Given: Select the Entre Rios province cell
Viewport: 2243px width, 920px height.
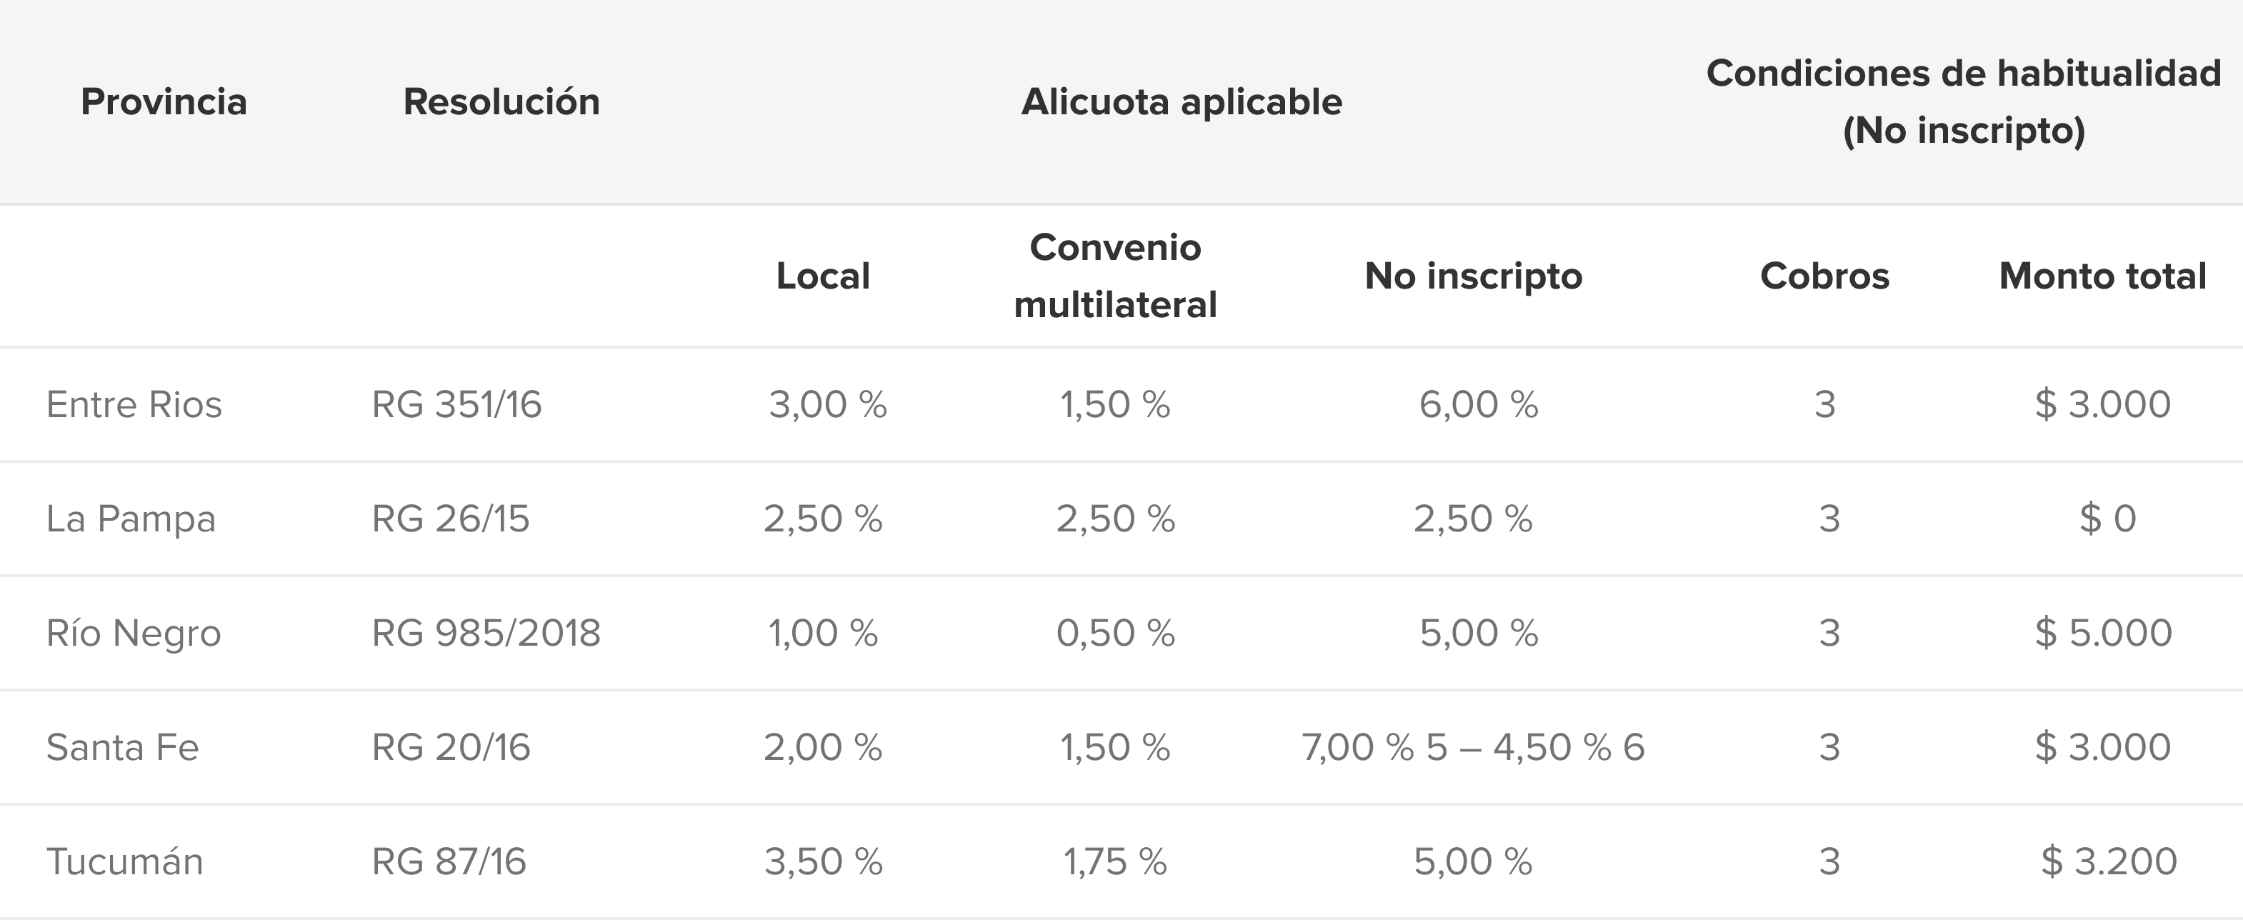Looking at the screenshot, I should coord(134,405).
